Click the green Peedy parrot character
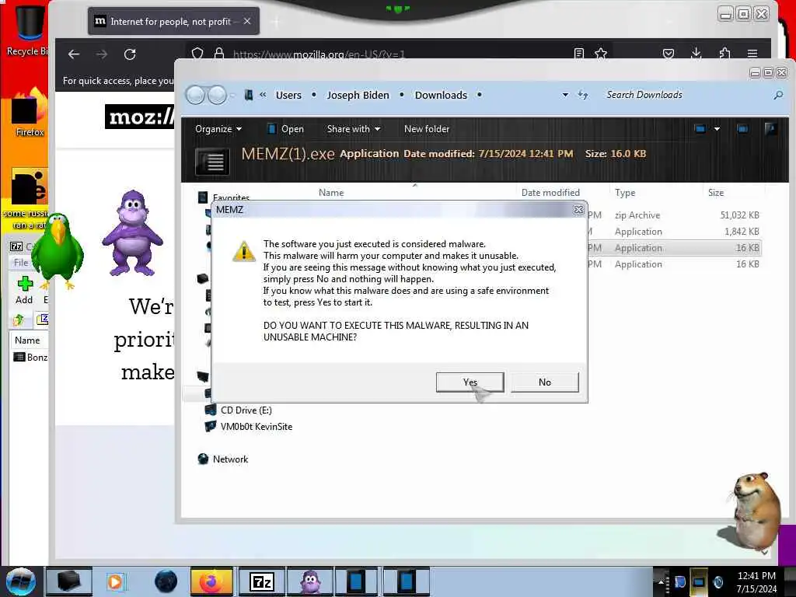 [57, 251]
